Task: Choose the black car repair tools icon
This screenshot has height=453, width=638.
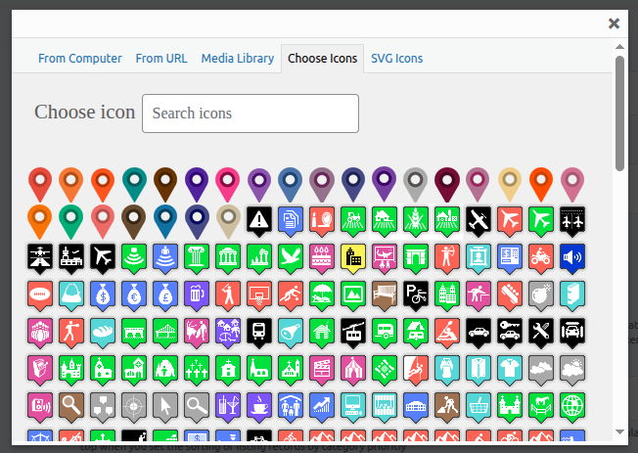Action: tap(541, 334)
